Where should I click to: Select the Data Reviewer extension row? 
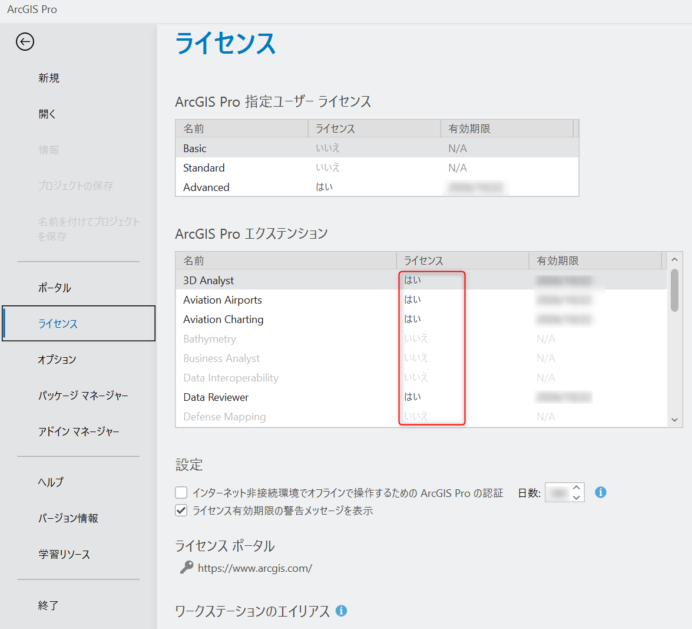[216, 397]
